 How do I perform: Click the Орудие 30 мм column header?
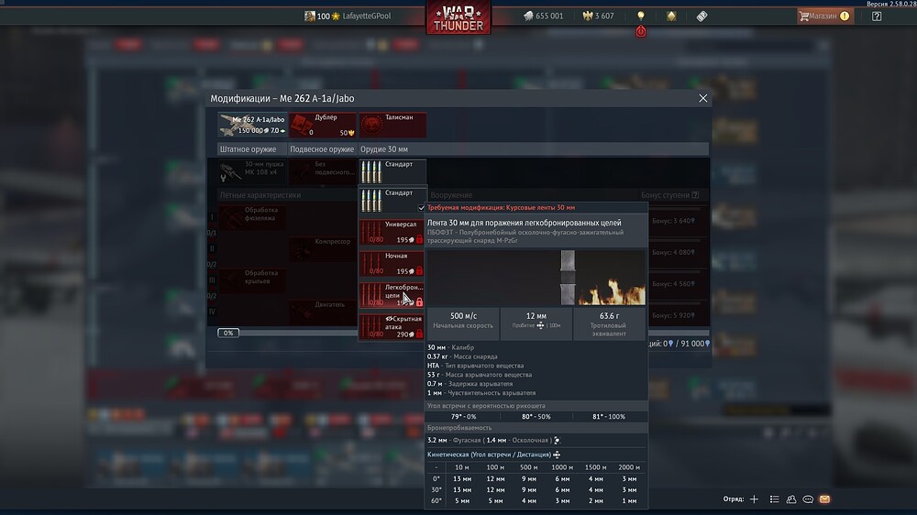pos(384,149)
